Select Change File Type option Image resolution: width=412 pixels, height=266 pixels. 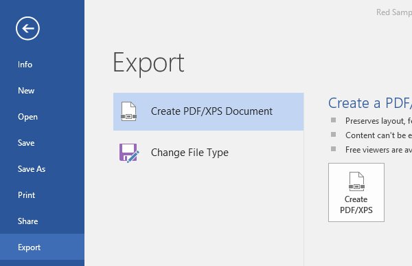pyautogui.click(x=208, y=153)
